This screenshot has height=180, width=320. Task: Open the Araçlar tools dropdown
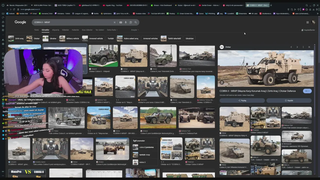click(x=135, y=30)
